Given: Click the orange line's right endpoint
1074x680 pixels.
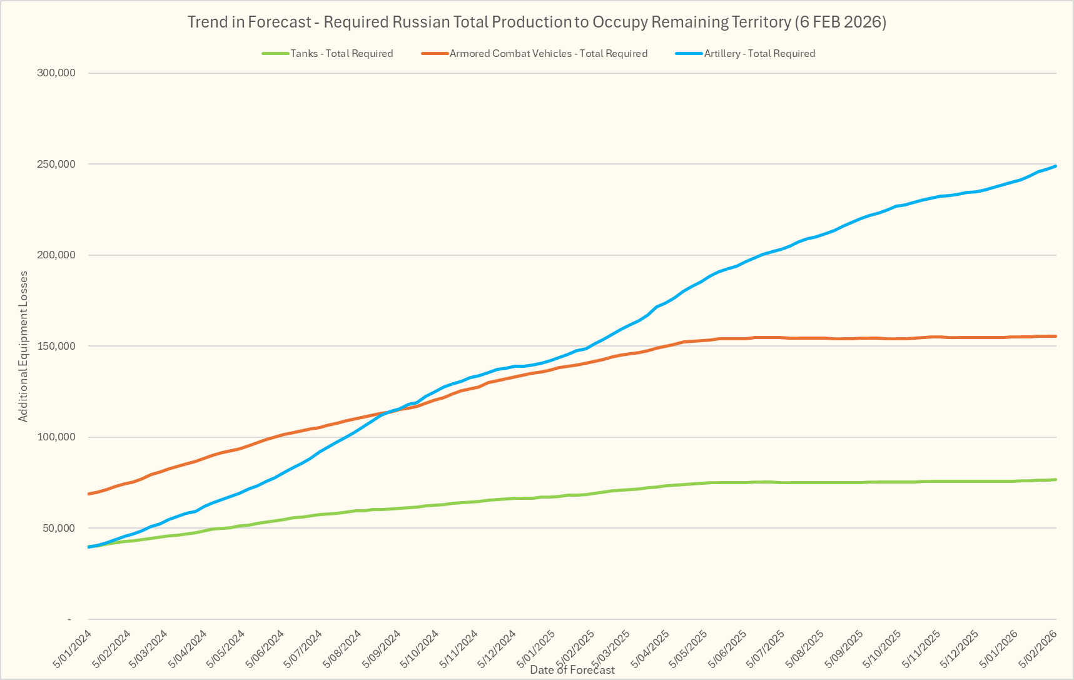Looking at the screenshot, I should click(x=1055, y=337).
